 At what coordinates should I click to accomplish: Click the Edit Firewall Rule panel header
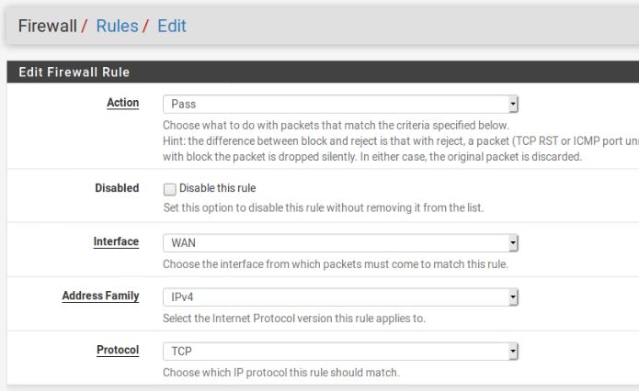(74, 73)
